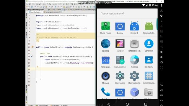Open the Камера app
Image resolution: width=189 pixels, height=106 pixels.
click(x=134, y=62)
